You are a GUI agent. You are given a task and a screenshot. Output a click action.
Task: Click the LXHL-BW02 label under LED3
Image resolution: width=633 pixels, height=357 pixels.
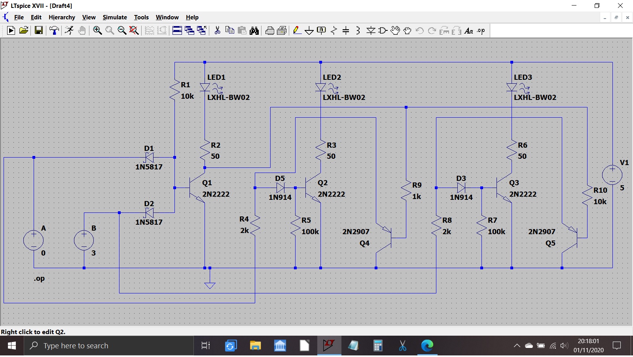click(x=535, y=98)
